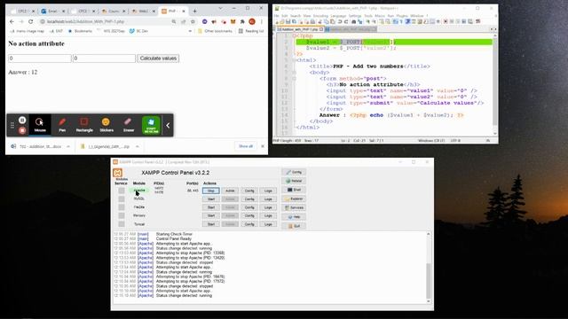568x319 pixels.
Task: Open the File menu in Notepad++
Action: coord(276,16)
